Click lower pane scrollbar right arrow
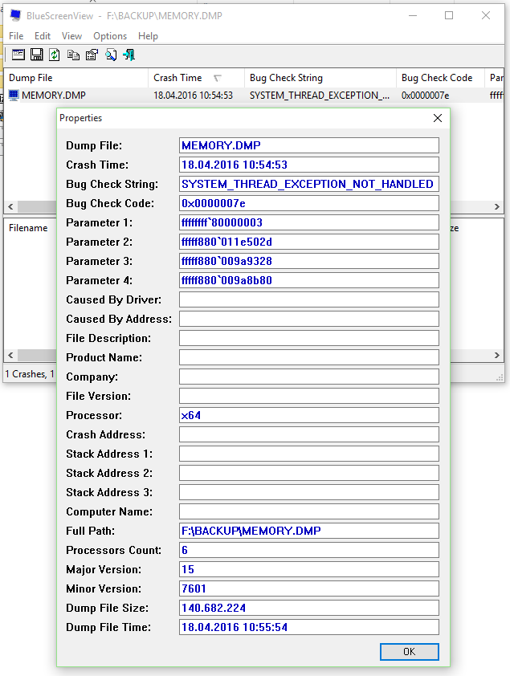510x676 pixels. (x=497, y=355)
